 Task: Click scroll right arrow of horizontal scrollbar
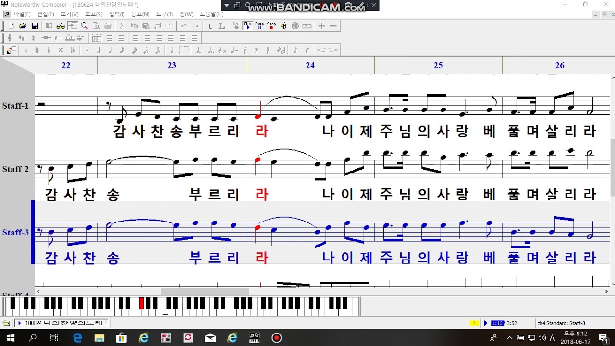pos(607,292)
